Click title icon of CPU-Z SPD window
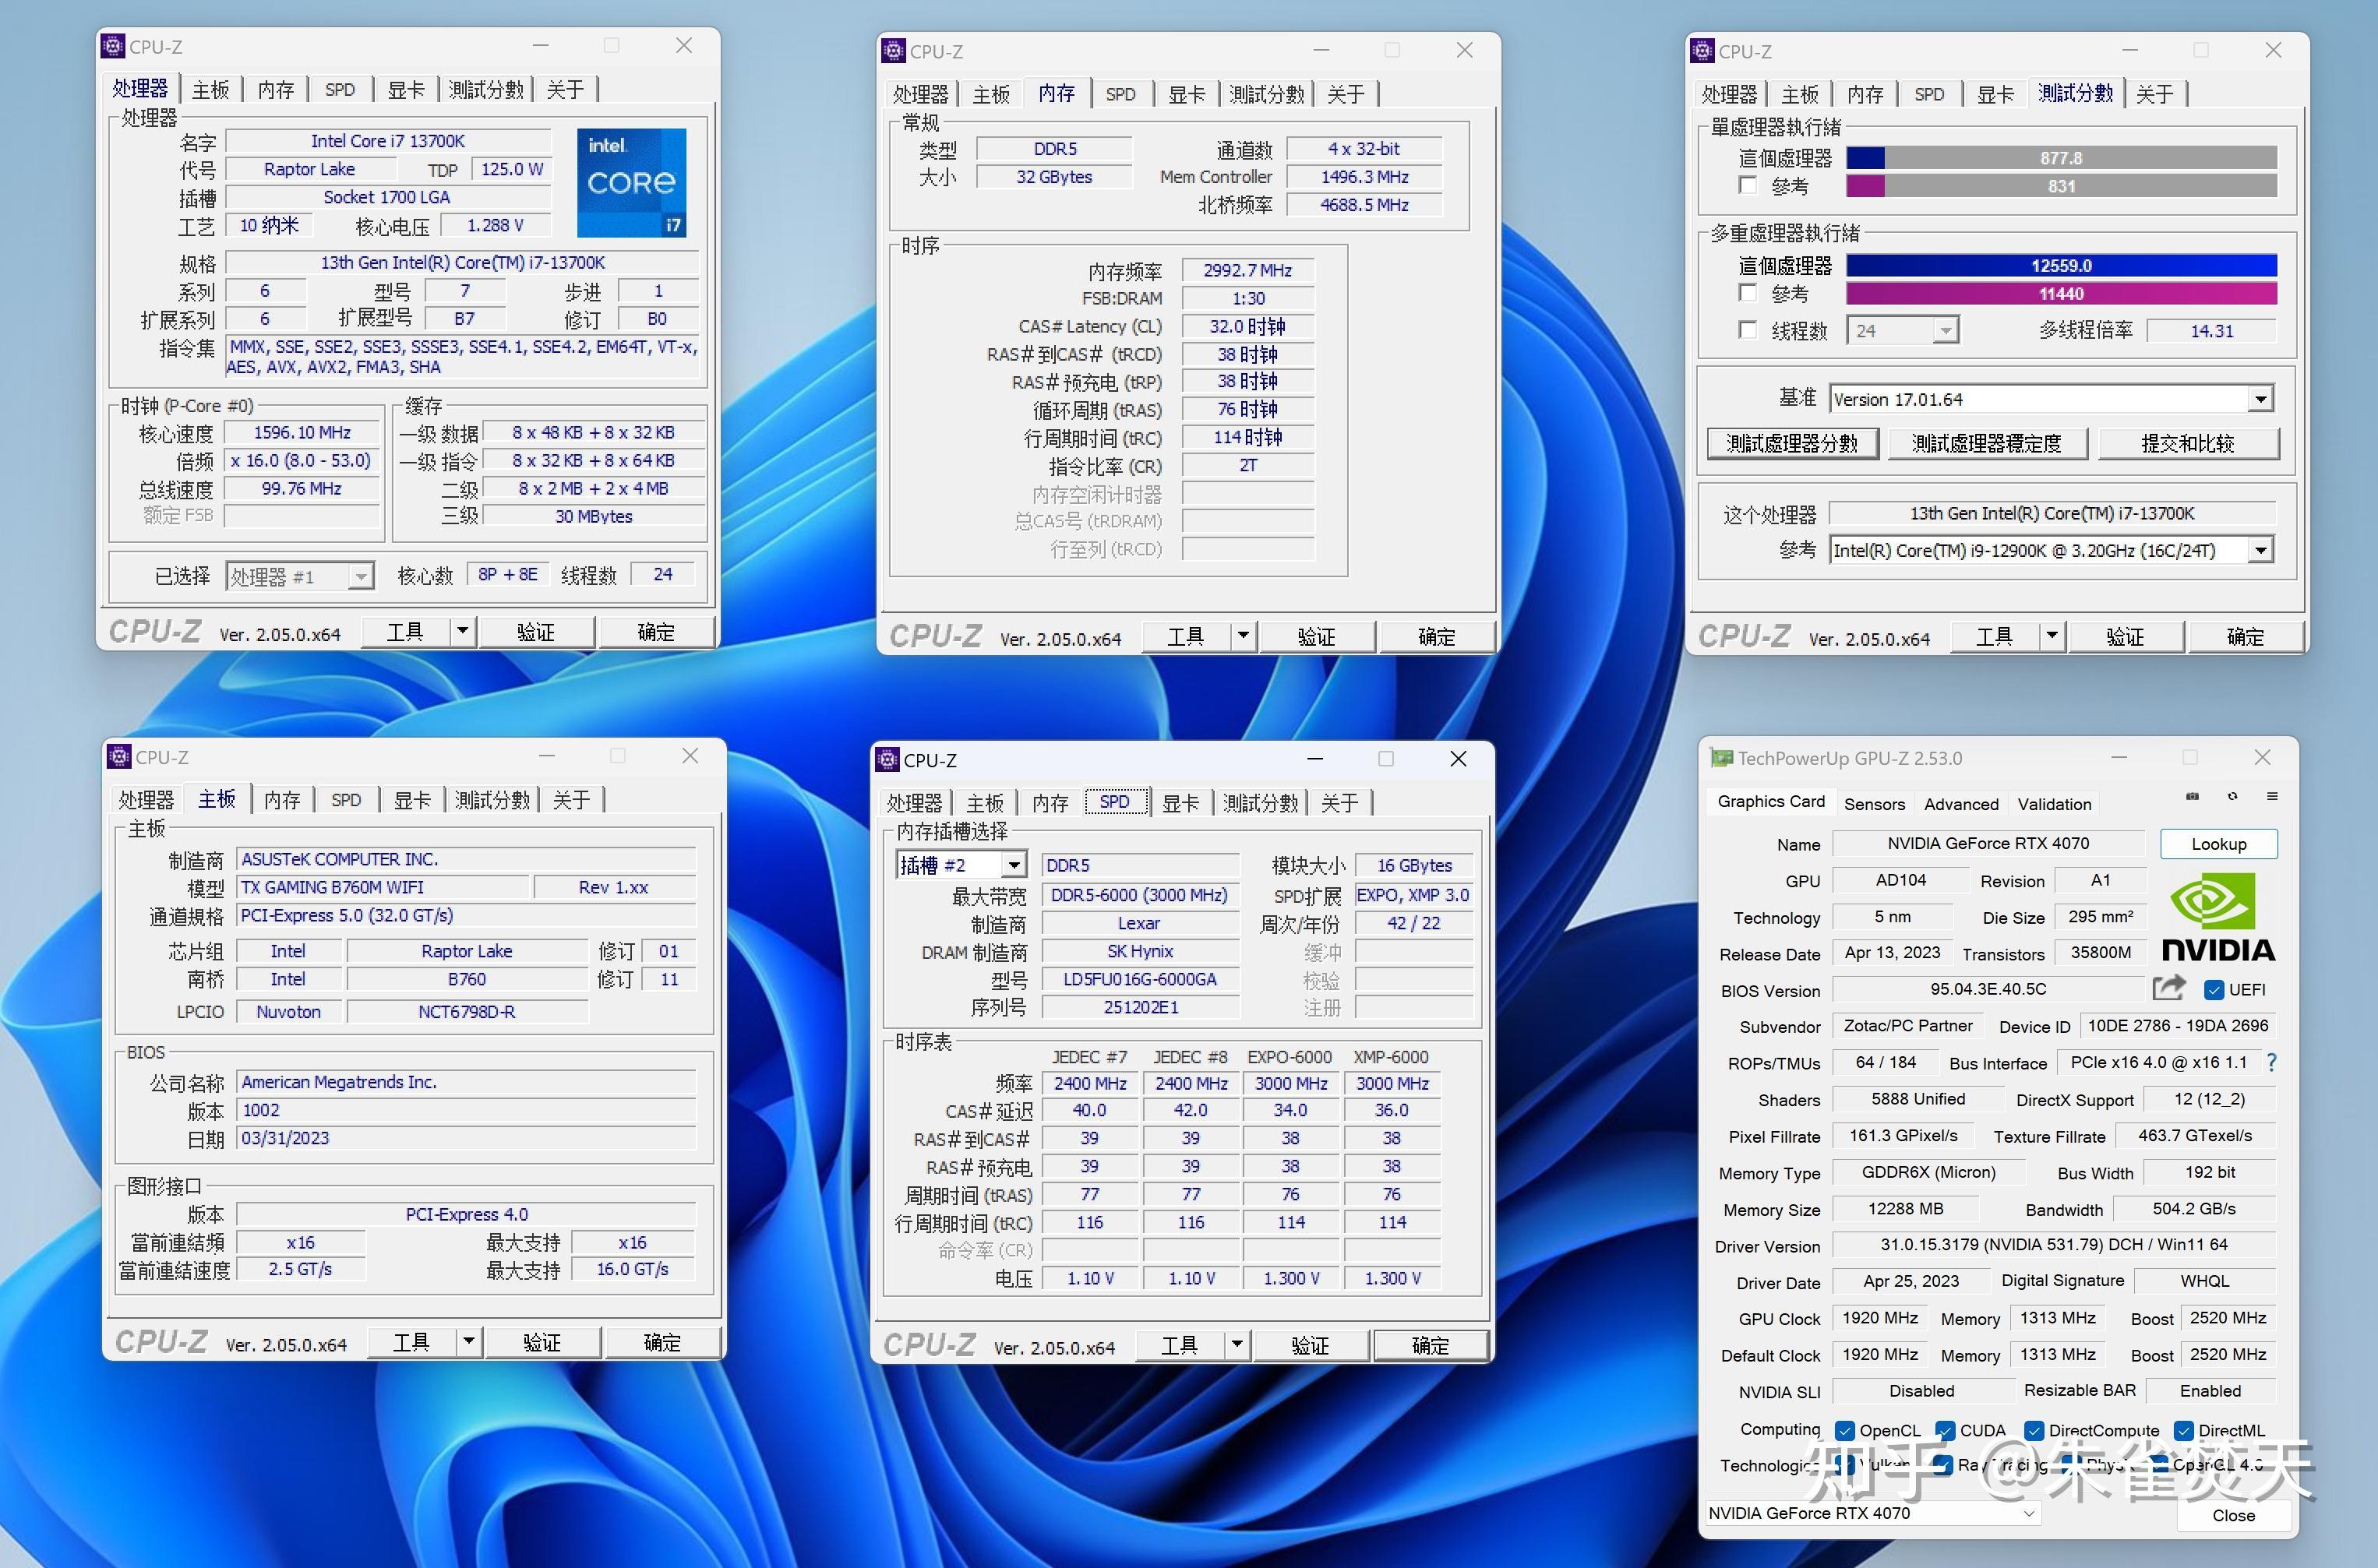This screenshot has height=1568, width=2378. click(888, 759)
